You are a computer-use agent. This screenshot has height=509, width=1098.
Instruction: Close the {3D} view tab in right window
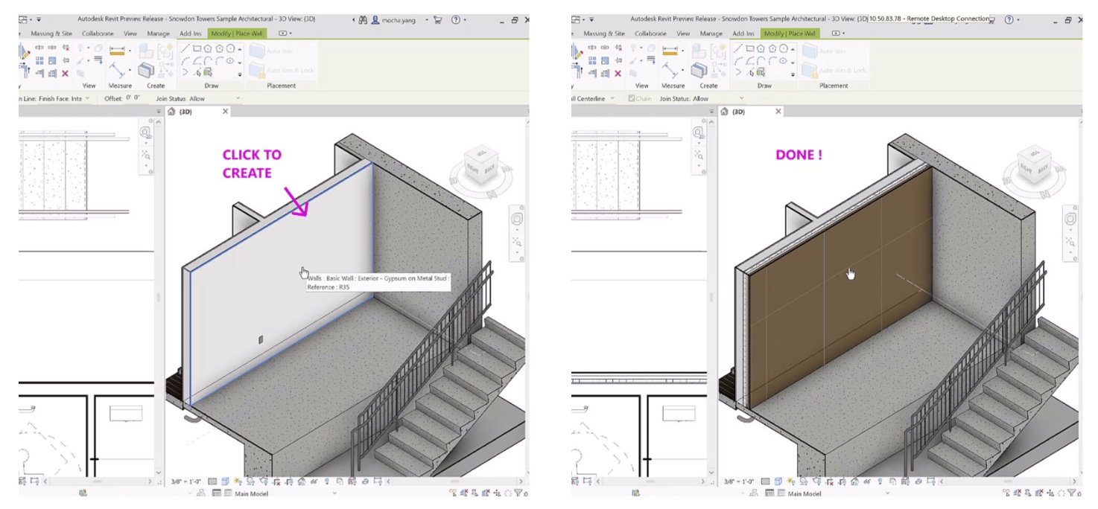tap(778, 112)
